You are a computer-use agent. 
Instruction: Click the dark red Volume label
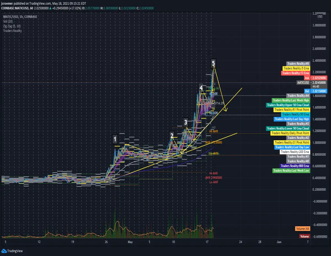305,236
